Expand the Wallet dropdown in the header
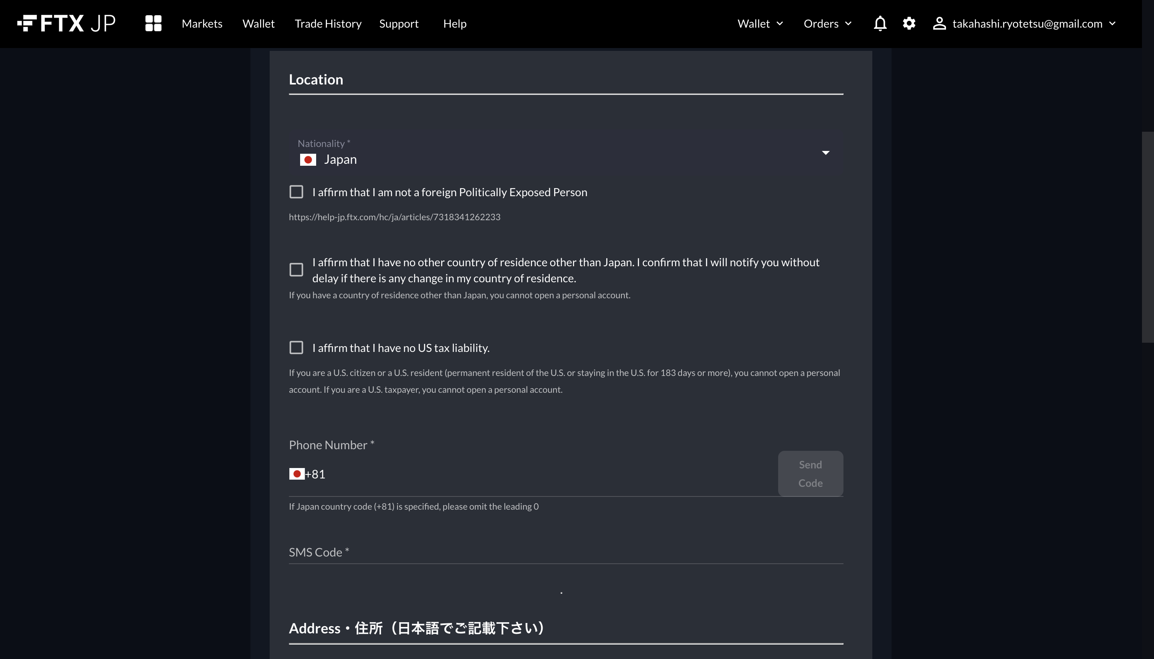Image resolution: width=1154 pixels, height=659 pixels. click(760, 23)
